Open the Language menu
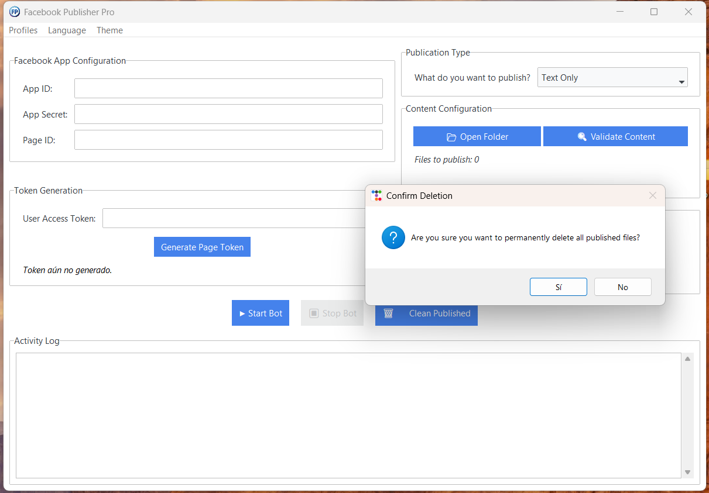This screenshot has width=709, height=493. 67,30
